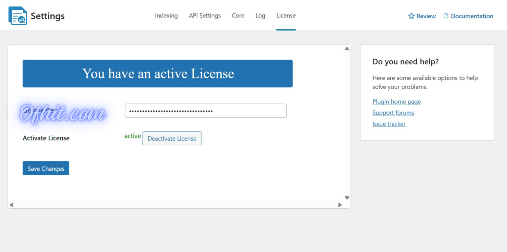Open the Plugin home page link
The height and width of the screenshot is (252, 507).
[x=397, y=102]
